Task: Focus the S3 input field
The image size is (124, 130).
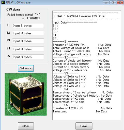Action: pyautogui.click(x=28, y=41)
